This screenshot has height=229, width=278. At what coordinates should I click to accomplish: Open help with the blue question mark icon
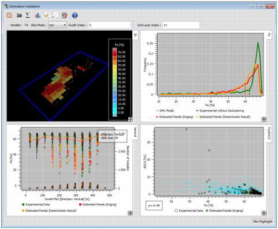tap(75, 16)
